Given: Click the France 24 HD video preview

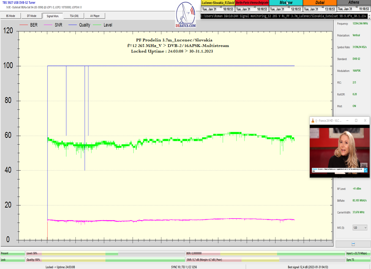Looking at the screenshot, I should point(339,151).
